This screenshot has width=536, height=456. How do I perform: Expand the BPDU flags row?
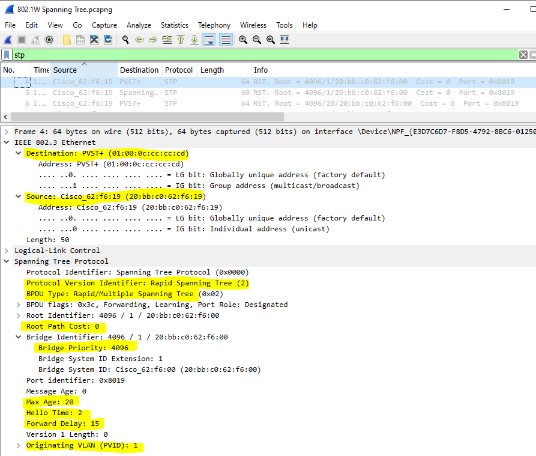click(19, 305)
